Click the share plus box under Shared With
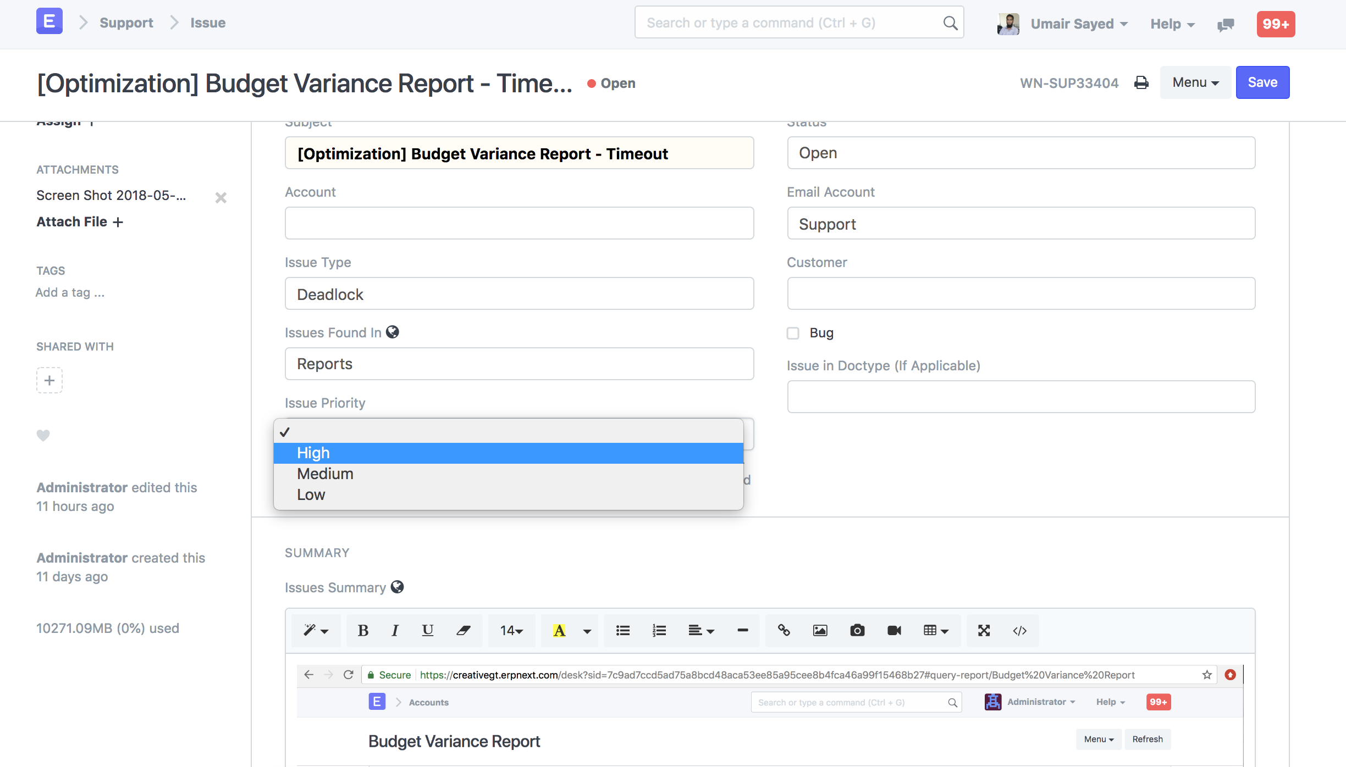The image size is (1346, 767). click(x=49, y=380)
